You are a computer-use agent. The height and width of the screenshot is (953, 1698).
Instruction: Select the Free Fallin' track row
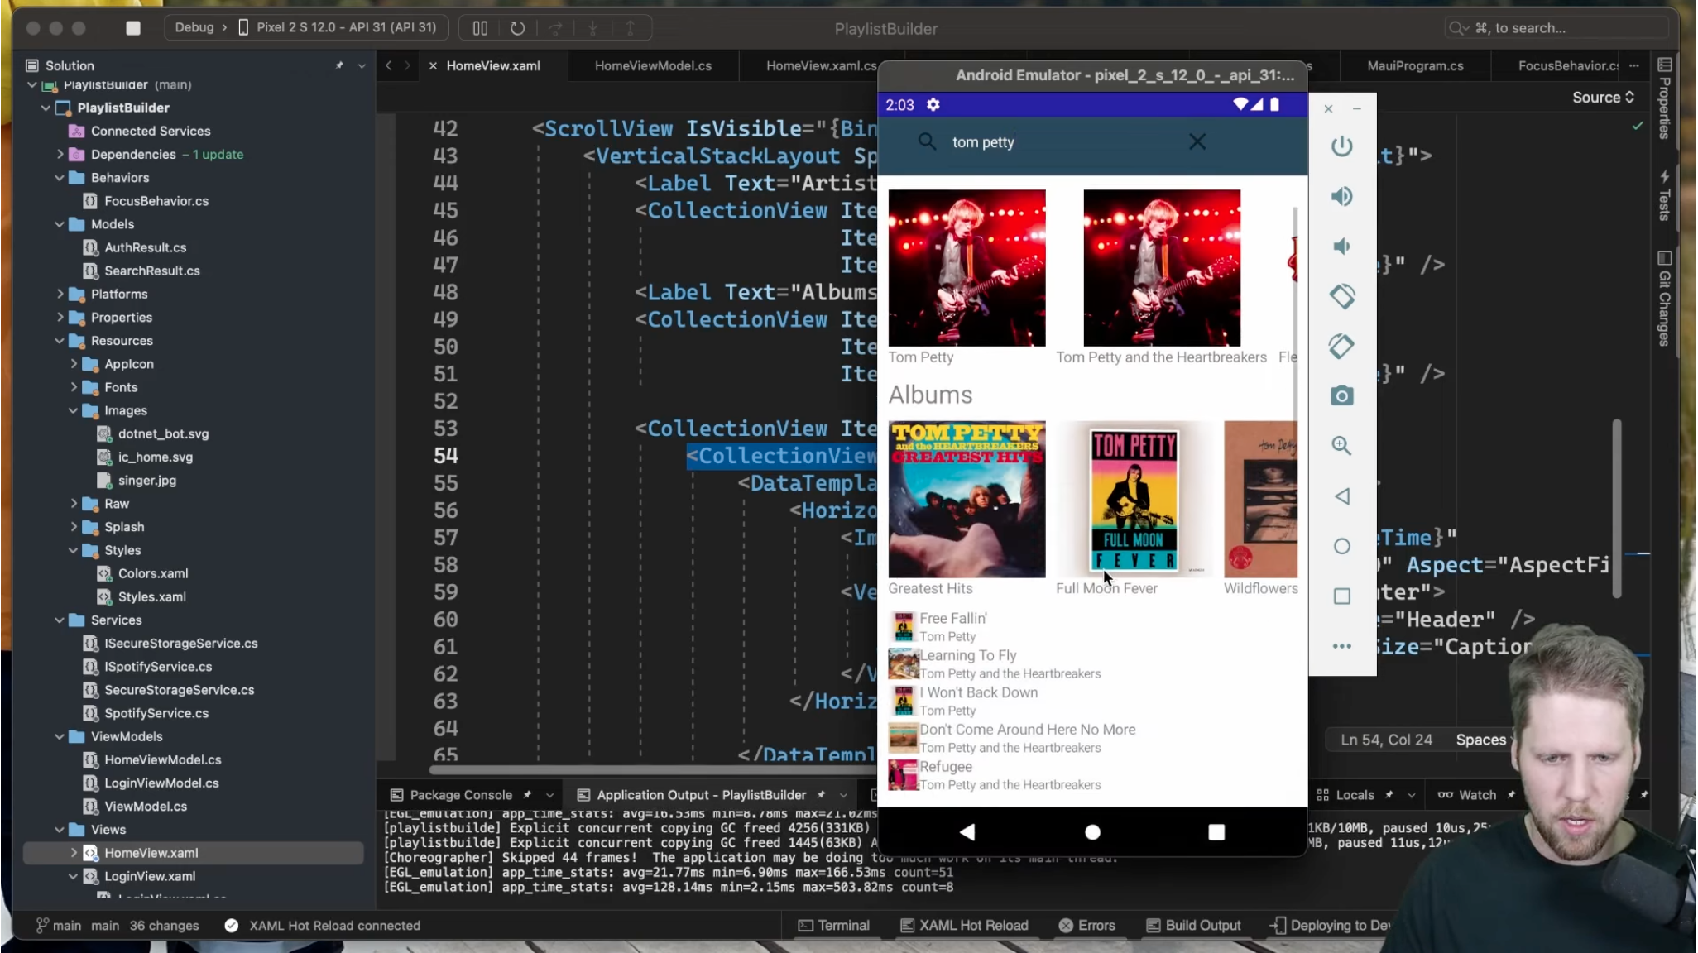coord(1091,627)
